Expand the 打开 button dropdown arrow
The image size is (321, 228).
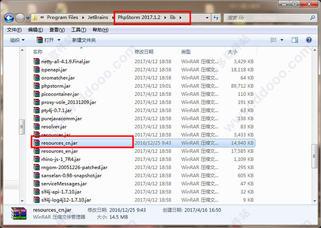pos(59,40)
